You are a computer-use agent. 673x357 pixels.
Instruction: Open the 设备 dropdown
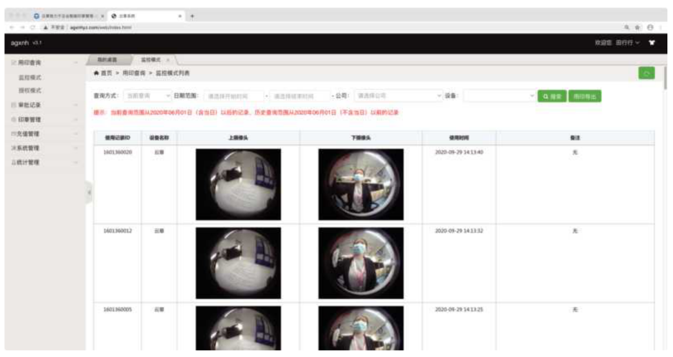[499, 97]
